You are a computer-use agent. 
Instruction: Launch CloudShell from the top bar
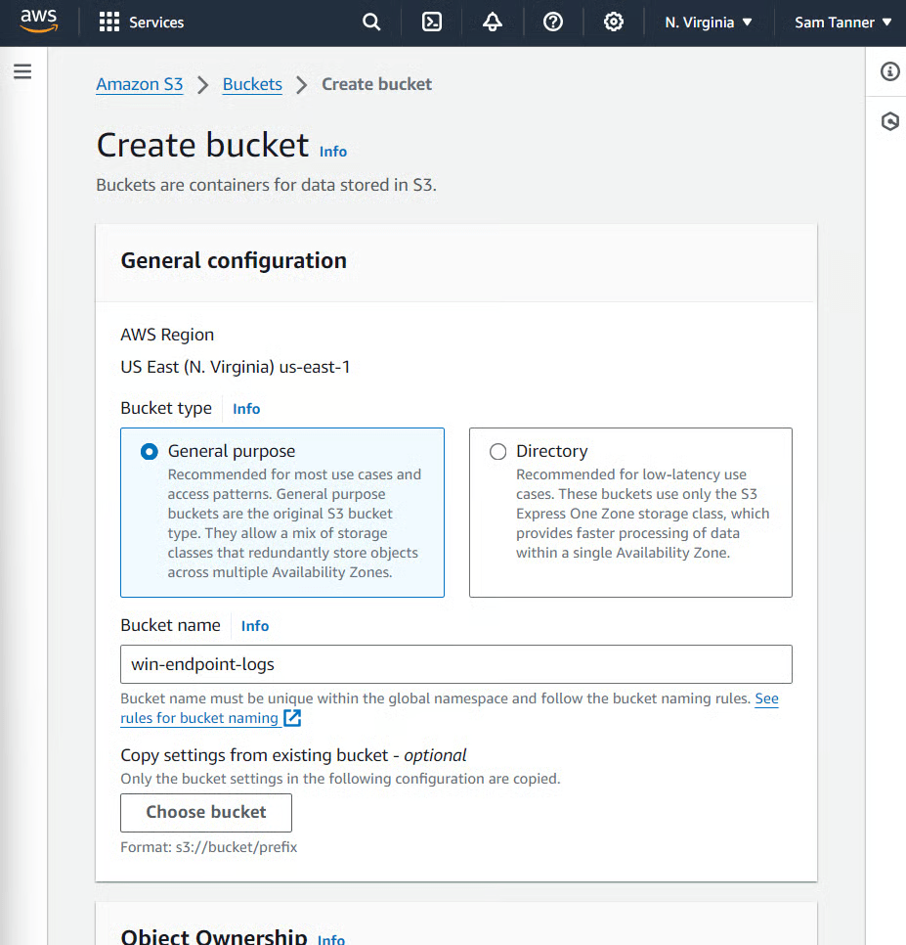tap(432, 22)
